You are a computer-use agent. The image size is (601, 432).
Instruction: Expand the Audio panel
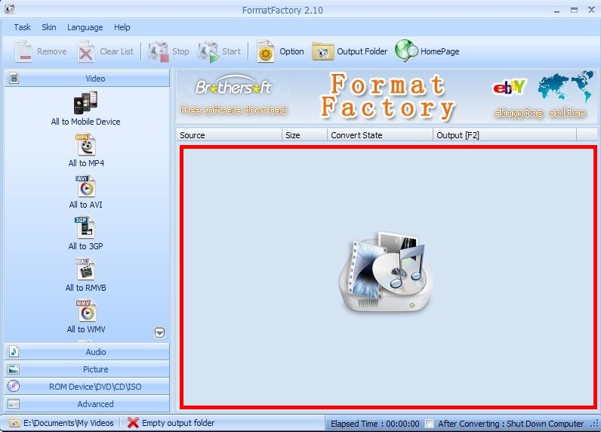coord(87,351)
